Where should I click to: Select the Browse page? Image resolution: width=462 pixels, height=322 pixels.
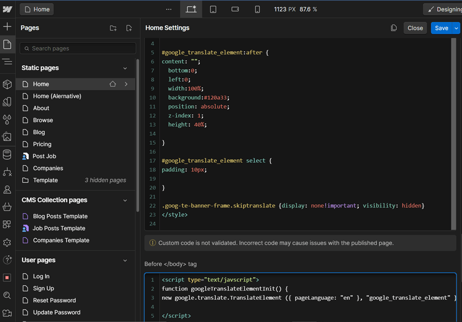75,120
